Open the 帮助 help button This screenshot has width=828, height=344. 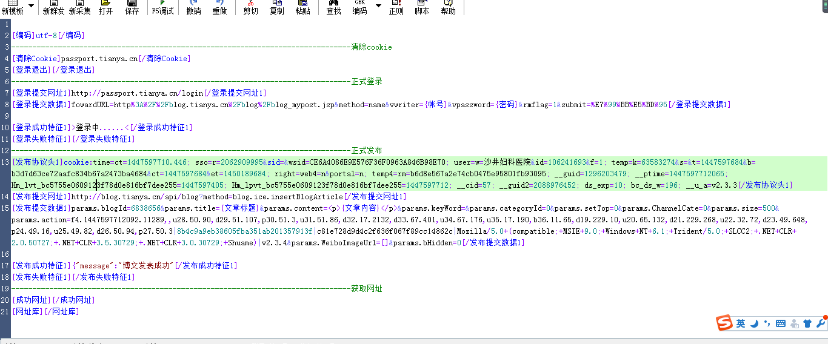(448, 7)
